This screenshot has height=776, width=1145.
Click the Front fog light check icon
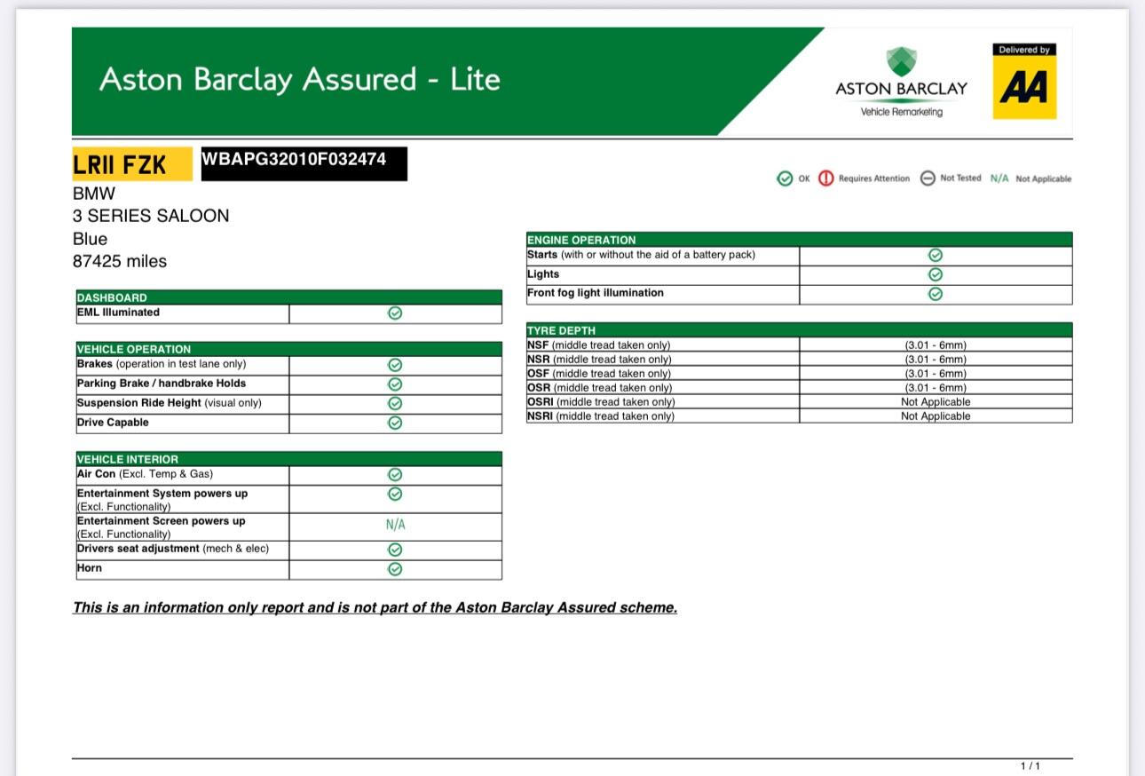point(935,294)
